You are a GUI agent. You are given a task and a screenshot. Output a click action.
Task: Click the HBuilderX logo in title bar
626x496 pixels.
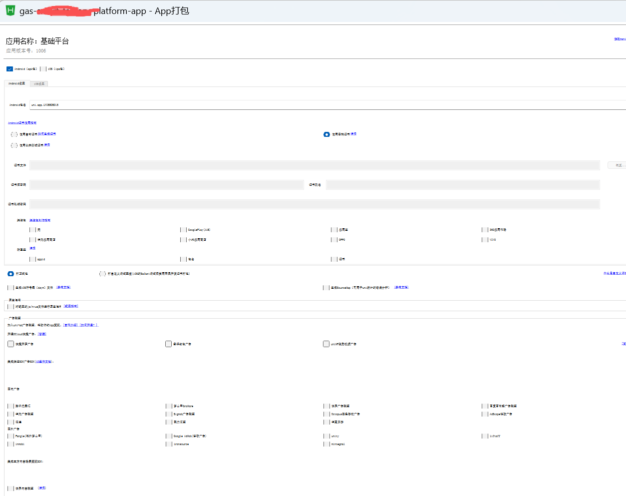[10, 10]
